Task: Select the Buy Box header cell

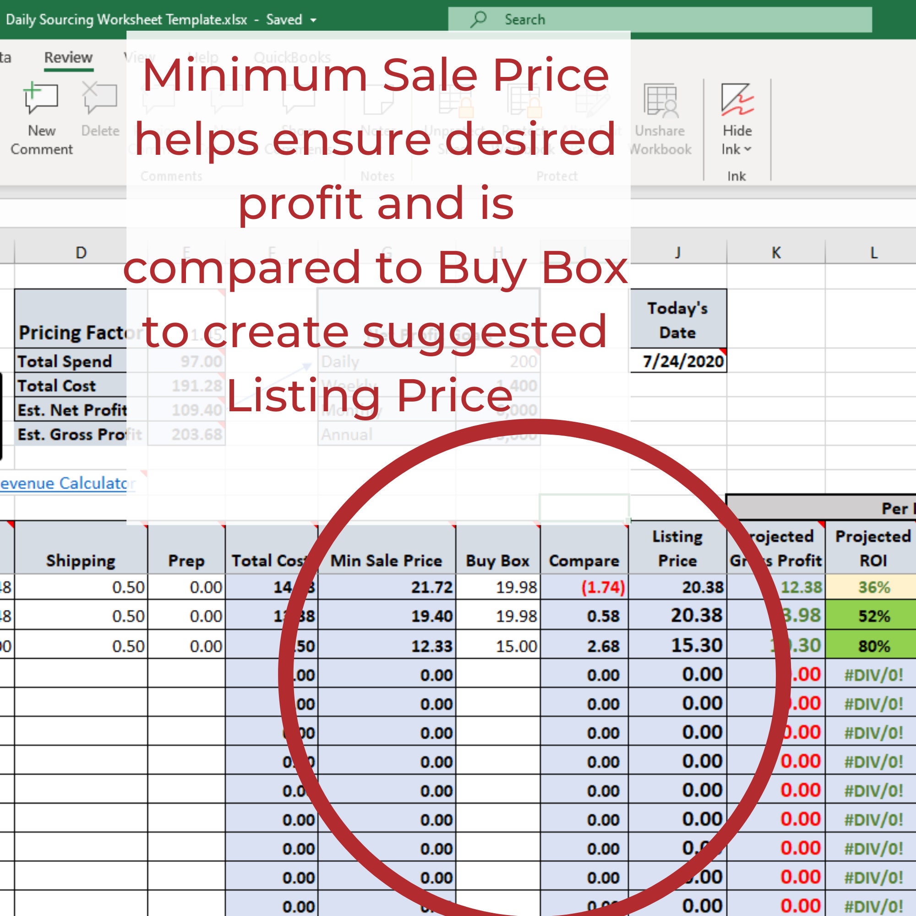Action: point(498,548)
